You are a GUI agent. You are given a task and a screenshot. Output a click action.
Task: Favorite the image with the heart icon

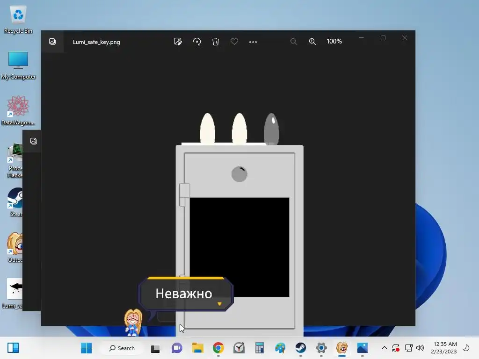coord(234,42)
